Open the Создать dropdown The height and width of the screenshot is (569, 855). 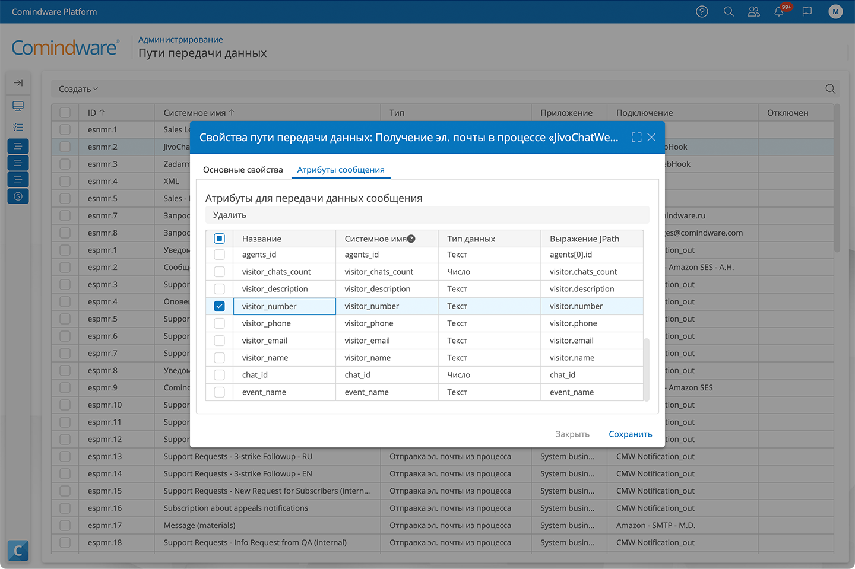pos(78,89)
